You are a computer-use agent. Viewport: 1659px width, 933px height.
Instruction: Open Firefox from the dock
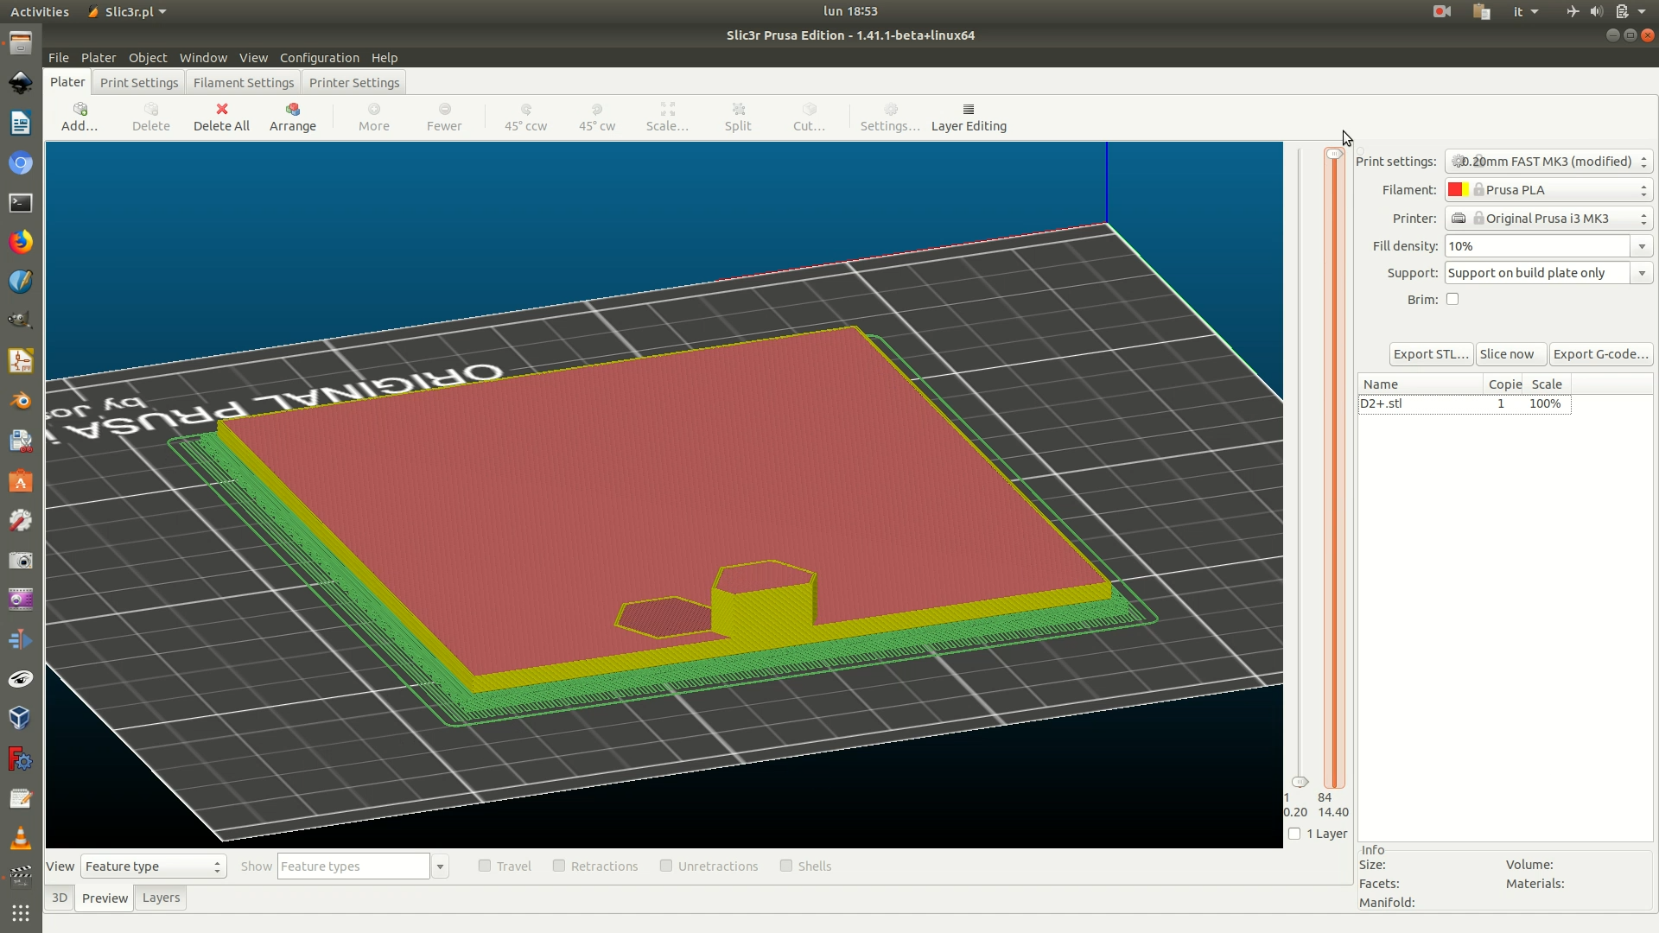[21, 242]
